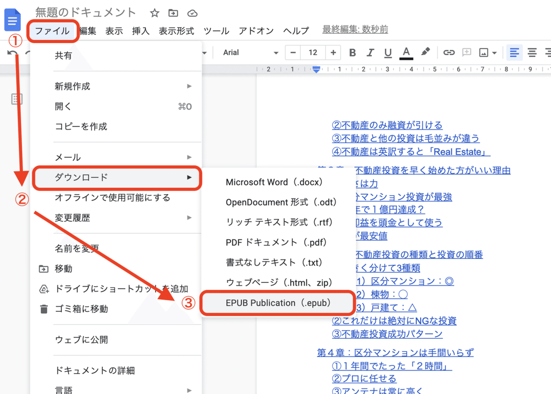Click the Google Docs home icon

pos(13,20)
